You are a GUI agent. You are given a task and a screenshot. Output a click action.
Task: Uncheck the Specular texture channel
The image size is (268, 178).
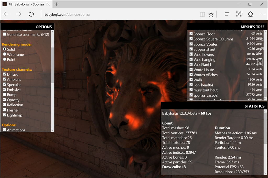coord(5,84)
